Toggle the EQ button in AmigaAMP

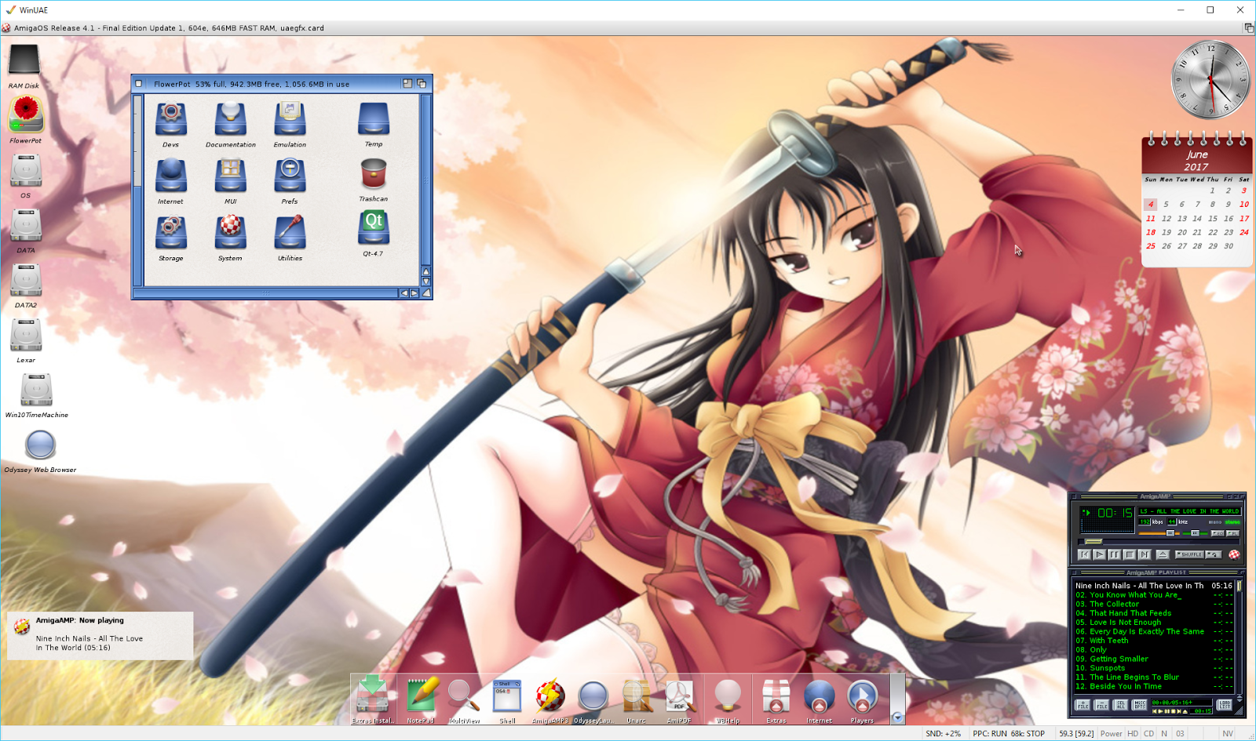coord(1218,533)
